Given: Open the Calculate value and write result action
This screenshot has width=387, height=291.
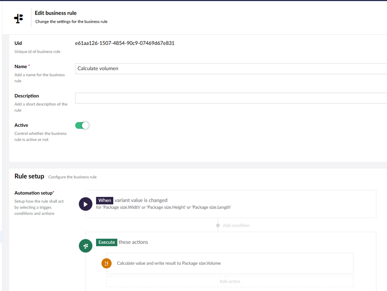Looking at the screenshot, I should (x=169, y=263).
